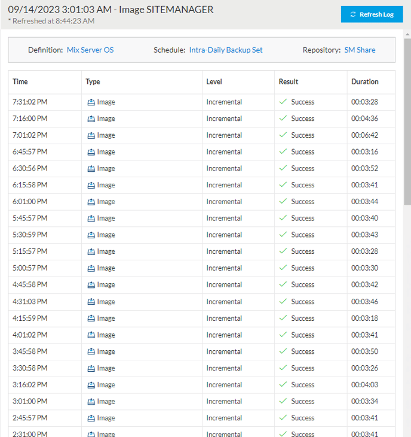Click the Success checkmark for 2:45:57 PM
Viewport: 411px width, 437px height.
(x=283, y=417)
